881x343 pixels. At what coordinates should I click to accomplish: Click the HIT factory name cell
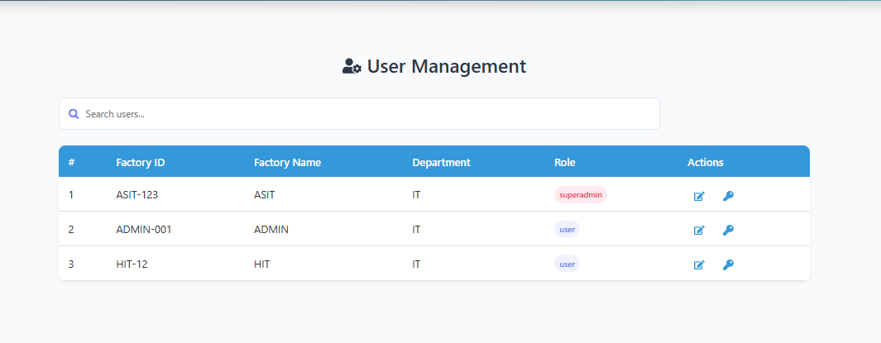pyautogui.click(x=262, y=264)
